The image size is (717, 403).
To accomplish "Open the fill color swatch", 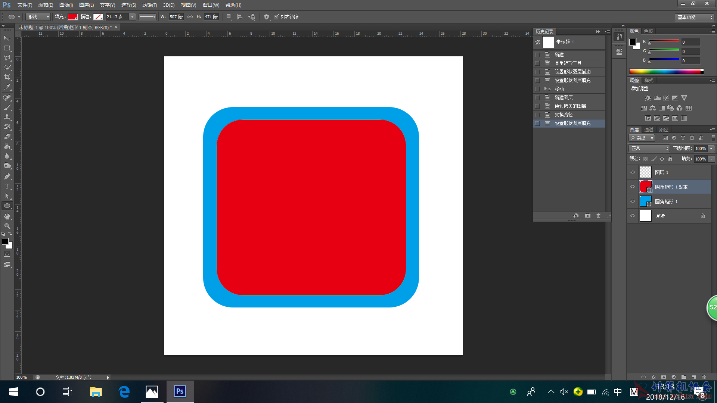I will pyautogui.click(x=73, y=17).
